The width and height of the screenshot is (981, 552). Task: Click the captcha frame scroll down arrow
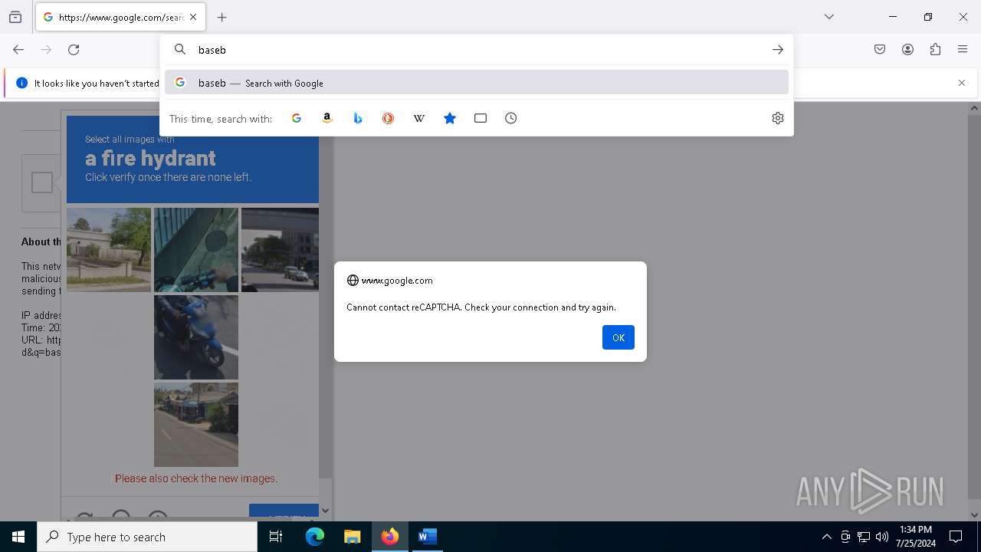(326, 511)
